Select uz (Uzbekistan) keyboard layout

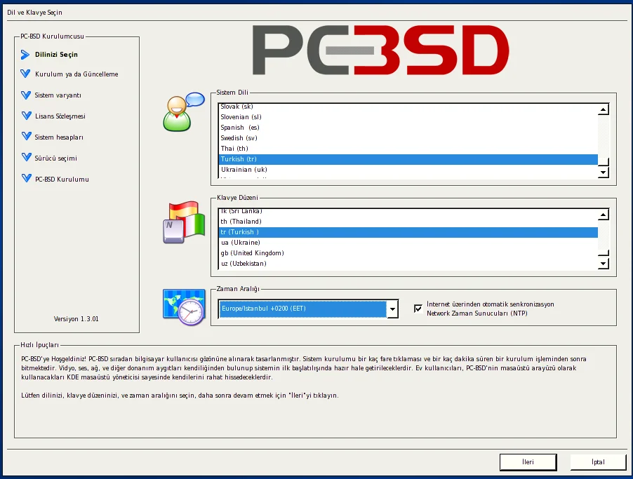point(408,264)
